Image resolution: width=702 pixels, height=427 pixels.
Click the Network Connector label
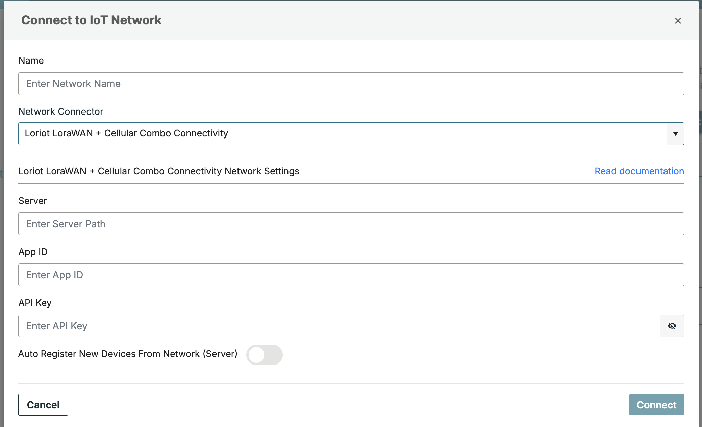[61, 112]
